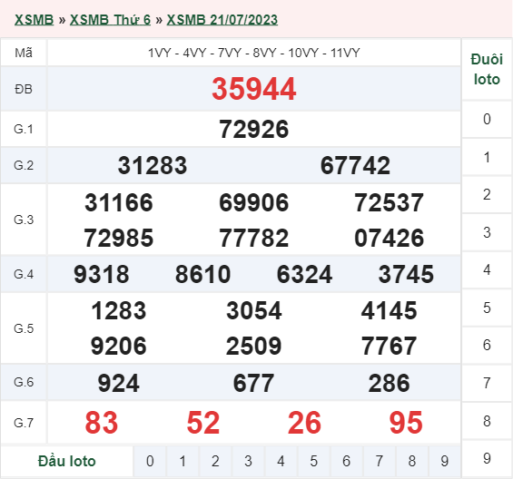Select digit 2 in Đầu loto row
This screenshot has height=479, width=513.
coord(215,461)
